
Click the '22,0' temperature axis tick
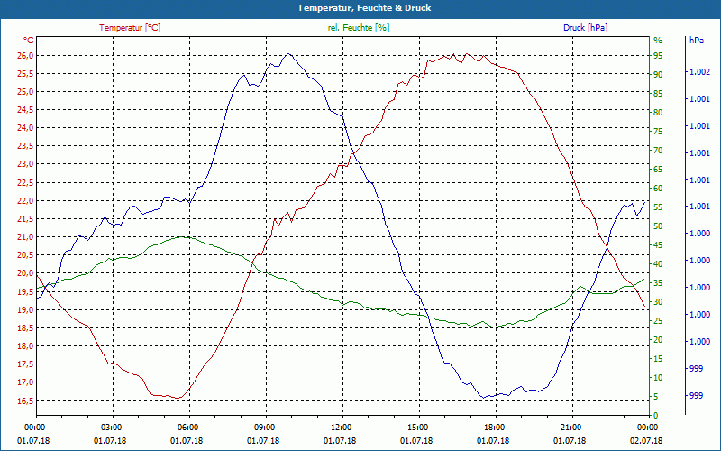[x=25, y=200]
